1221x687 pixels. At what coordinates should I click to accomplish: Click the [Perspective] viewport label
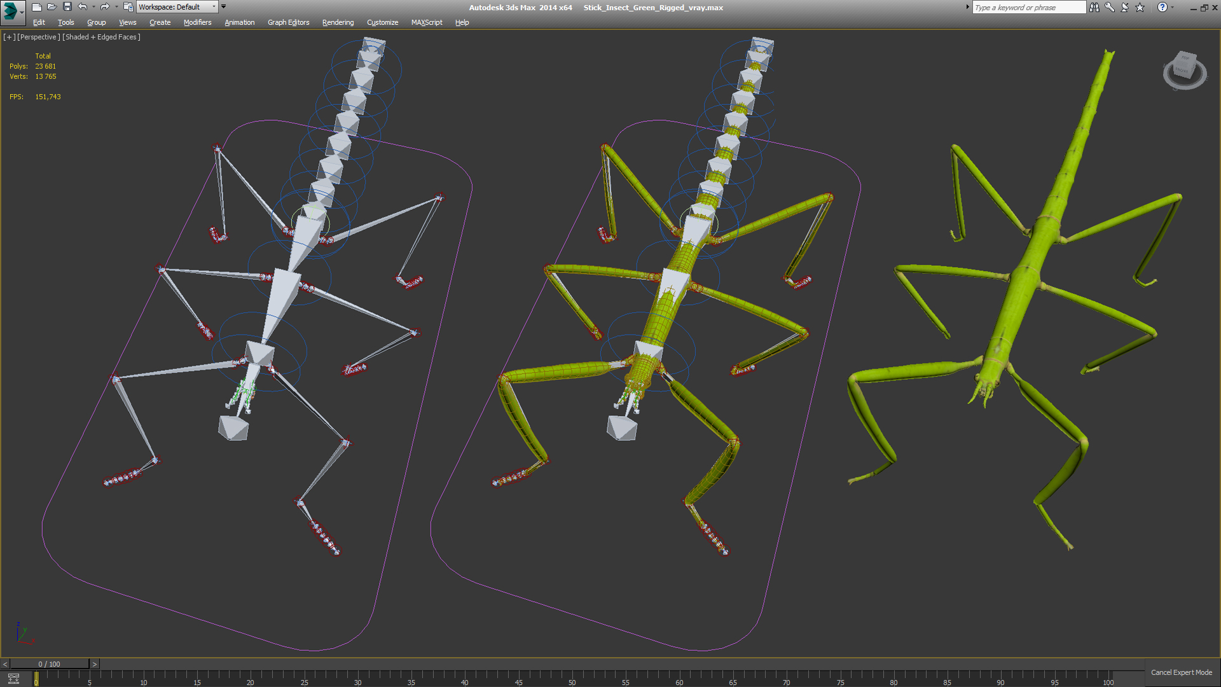coord(39,37)
